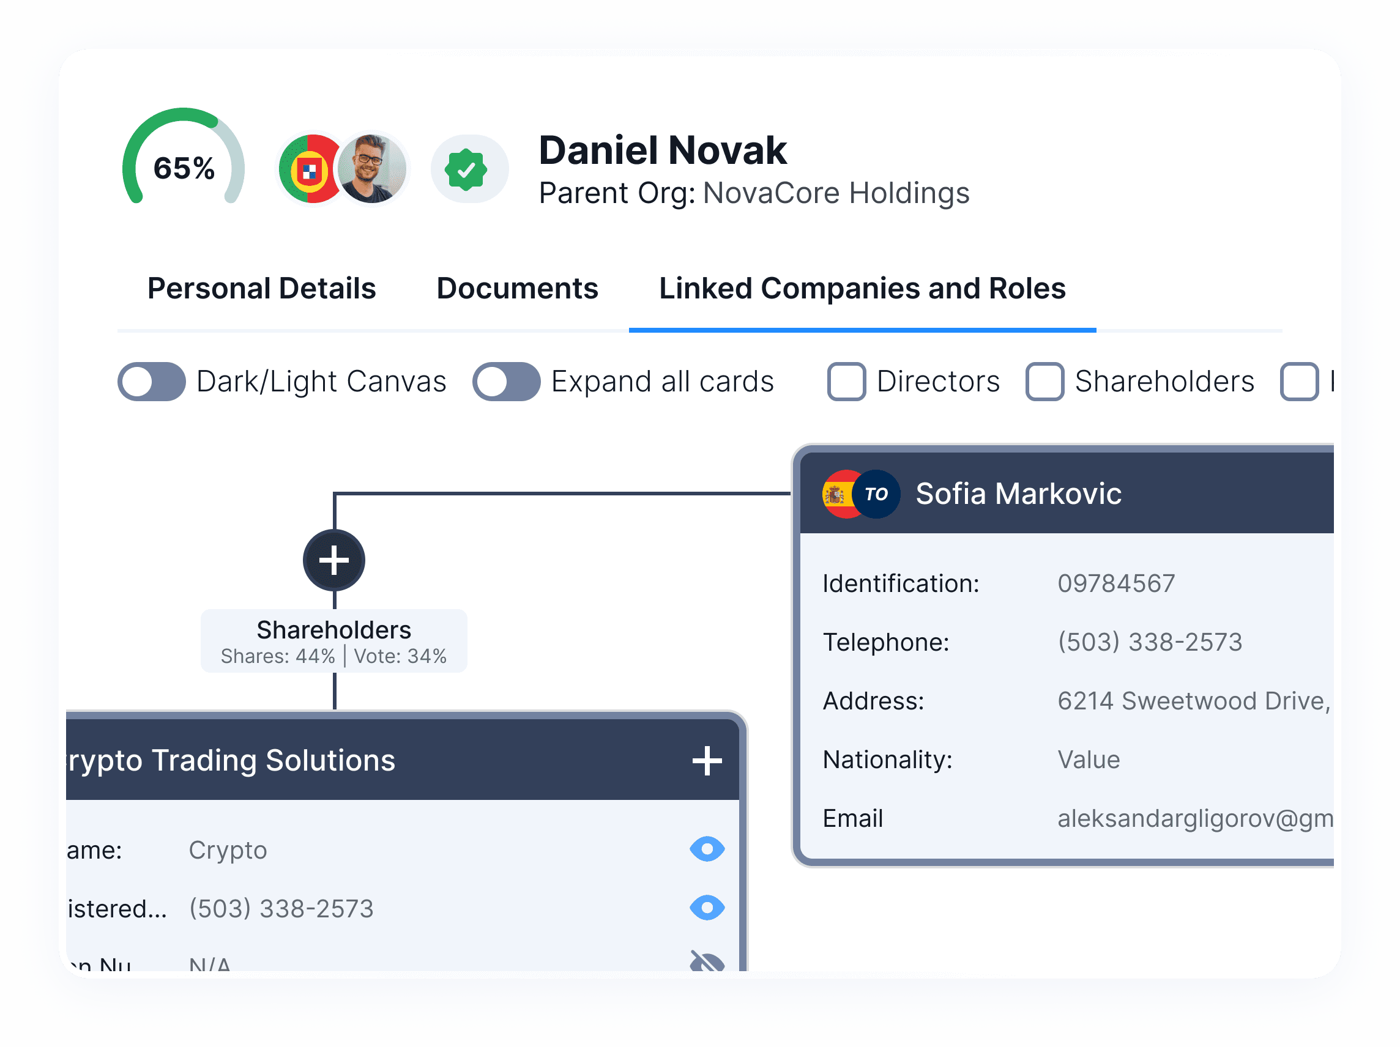
Task: Toggle visibility of the (503) 338-2573 row
Action: click(706, 908)
